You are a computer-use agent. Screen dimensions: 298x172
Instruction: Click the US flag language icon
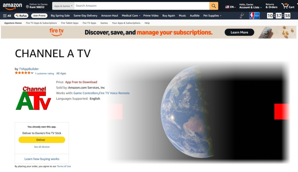pos(227,7)
